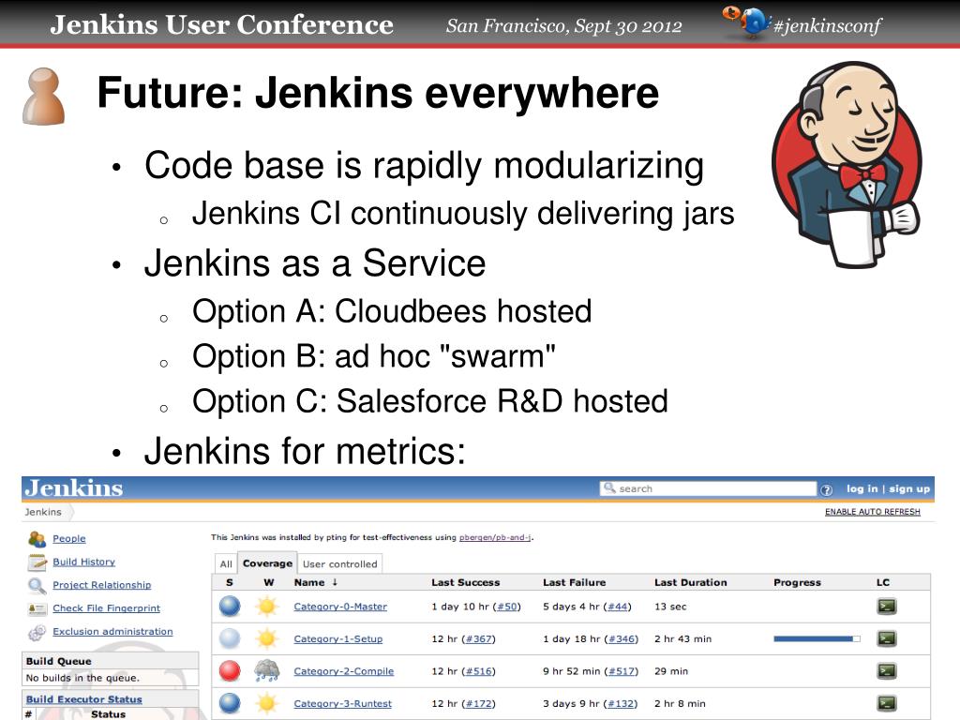Screen dimensions: 960x720
Task: Sort by Last Failure column header
Action: tap(575, 582)
